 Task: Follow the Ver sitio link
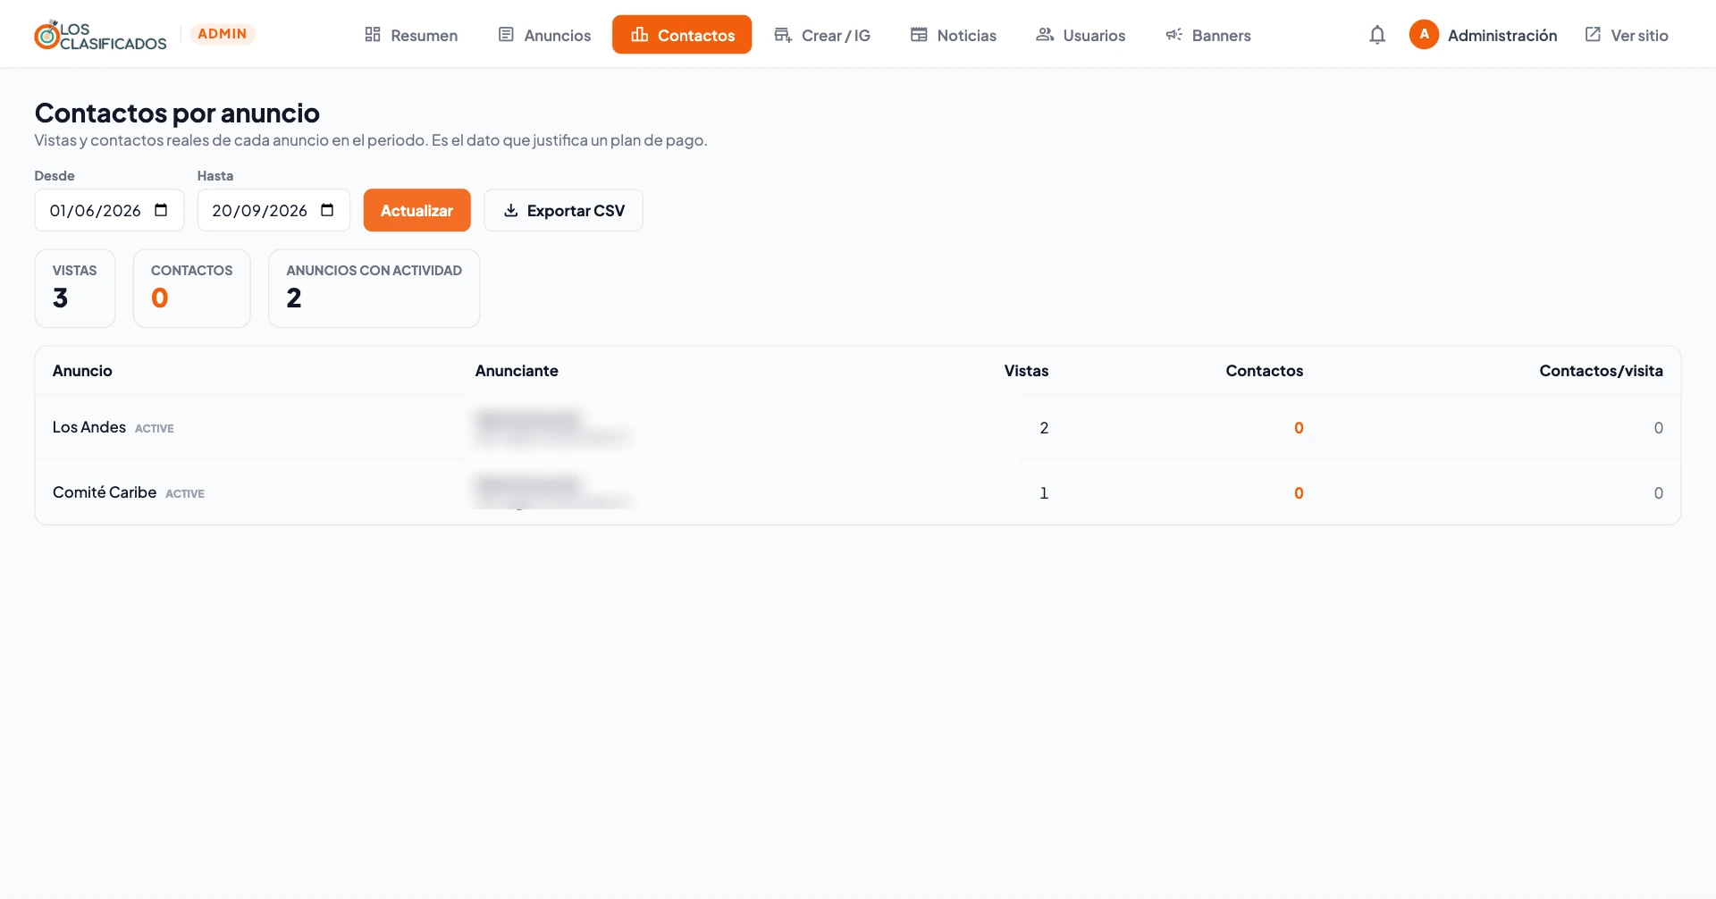tap(1627, 35)
